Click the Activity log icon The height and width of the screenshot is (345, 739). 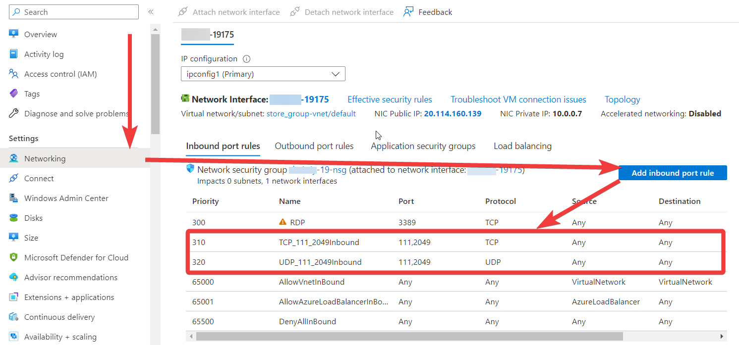click(x=14, y=54)
